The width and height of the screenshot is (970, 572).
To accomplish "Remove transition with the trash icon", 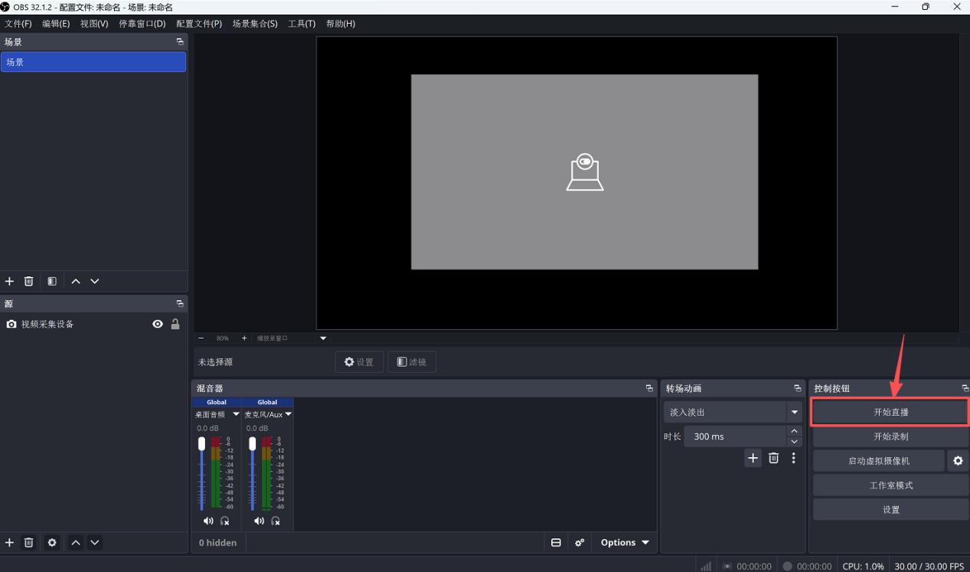I will point(773,458).
